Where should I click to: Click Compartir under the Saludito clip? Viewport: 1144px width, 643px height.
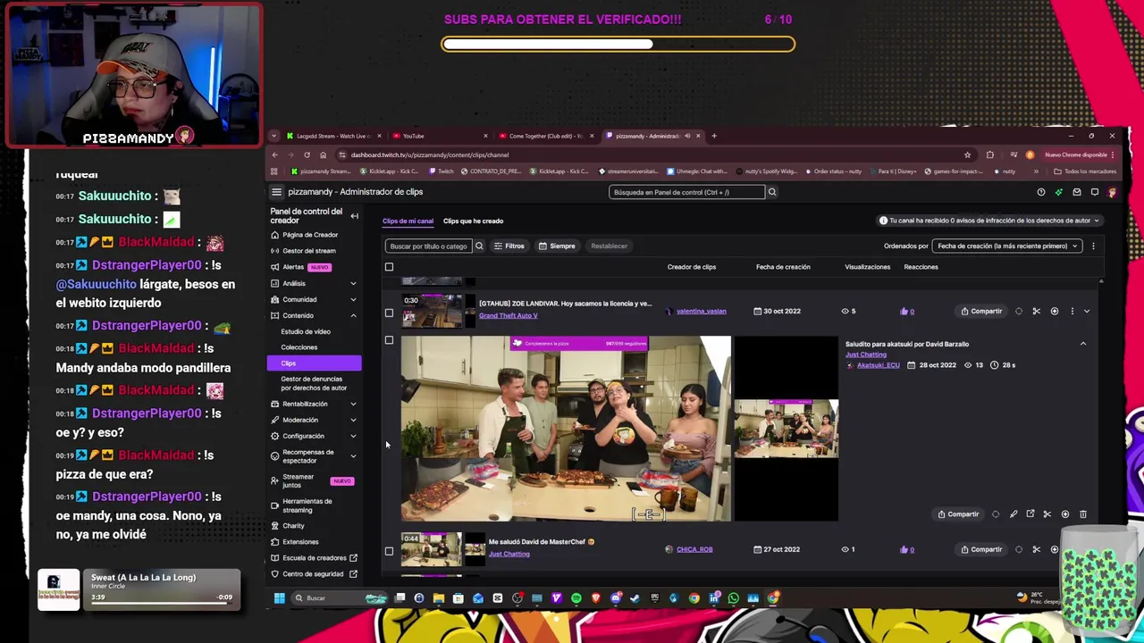[x=958, y=514]
